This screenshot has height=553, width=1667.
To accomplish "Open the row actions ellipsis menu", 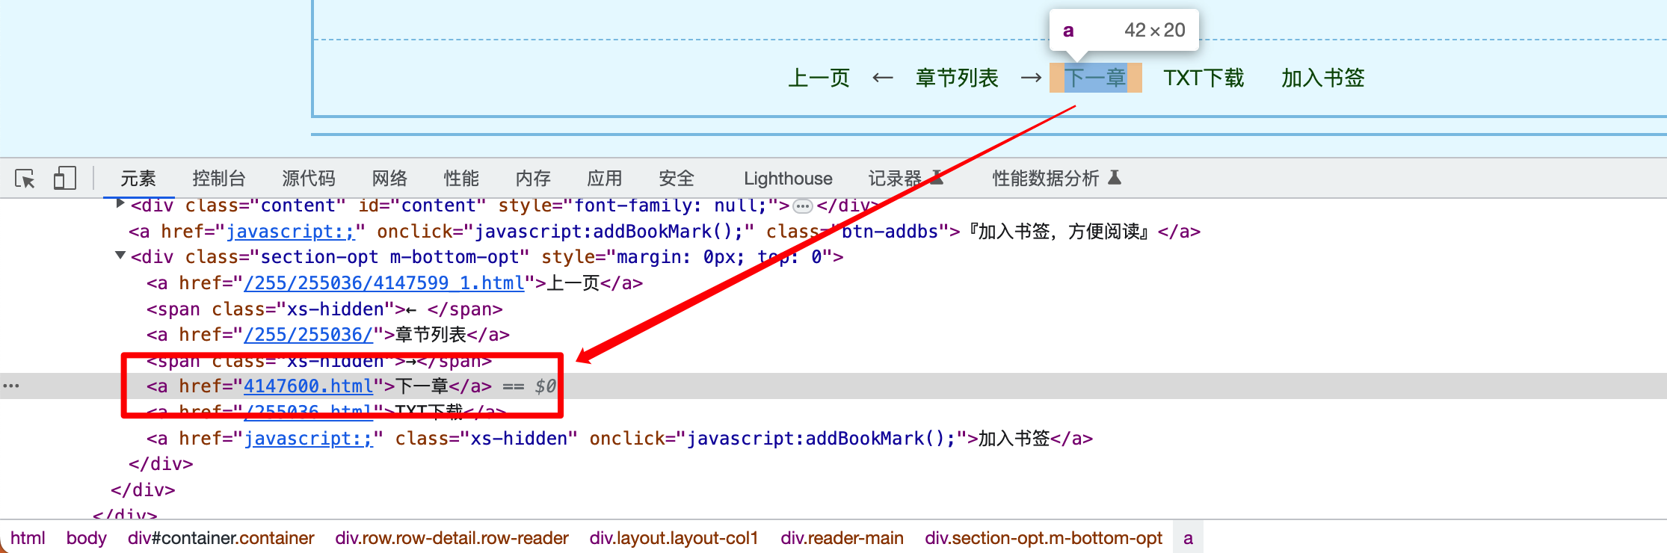I will point(11,386).
